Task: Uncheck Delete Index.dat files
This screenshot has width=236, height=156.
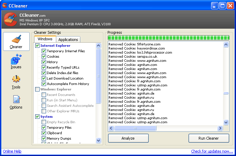Action: coord(44,73)
